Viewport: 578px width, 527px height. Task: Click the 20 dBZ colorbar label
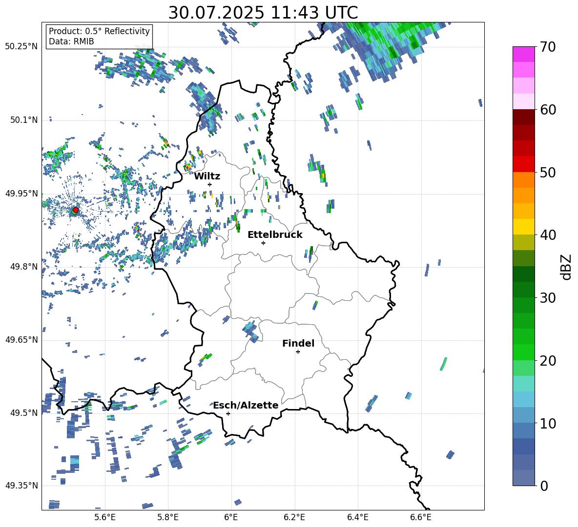pyautogui.click(x=548, y=361)
